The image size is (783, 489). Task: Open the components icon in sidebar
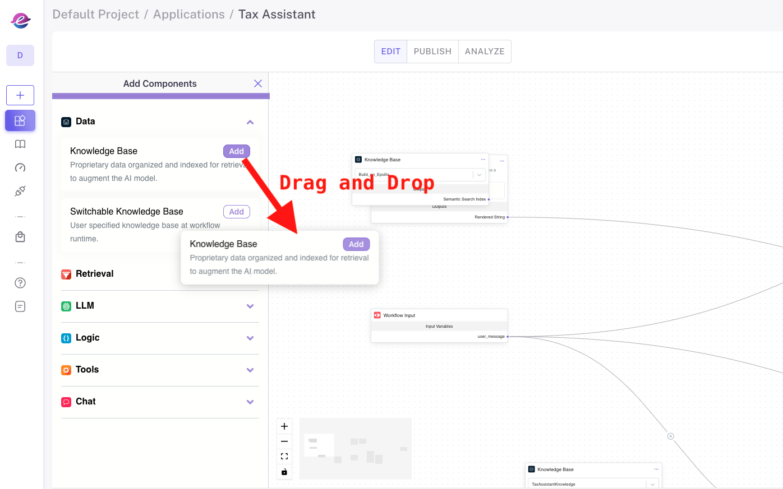tap(20, 120)
